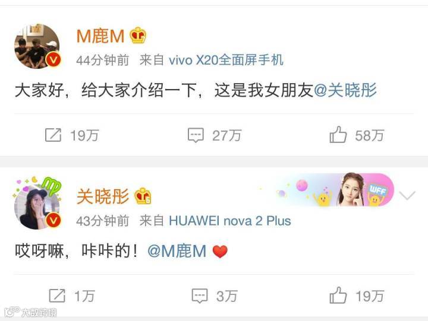428x321 pixels.
Task: Expand the dropdown chevron on 关晓彤's post
Action: (407, 195)
